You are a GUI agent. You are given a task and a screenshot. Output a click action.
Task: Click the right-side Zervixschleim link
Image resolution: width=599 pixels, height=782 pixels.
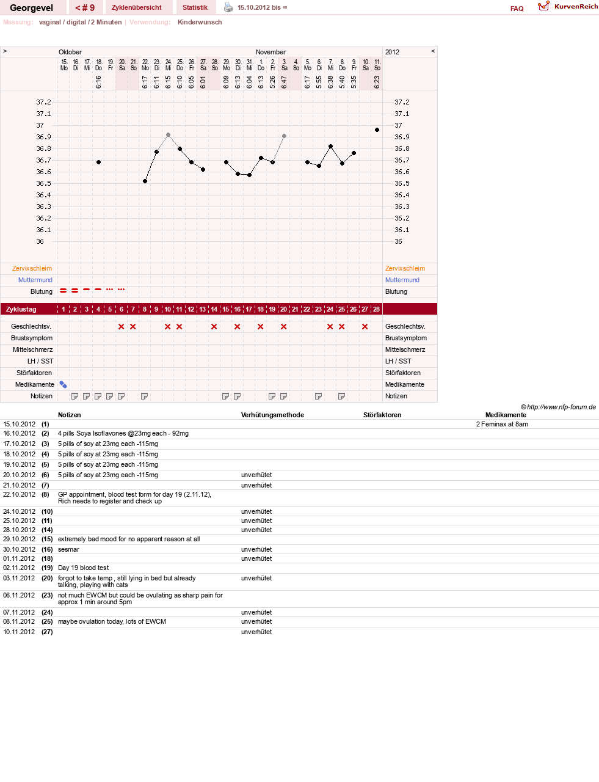(405, 268)
